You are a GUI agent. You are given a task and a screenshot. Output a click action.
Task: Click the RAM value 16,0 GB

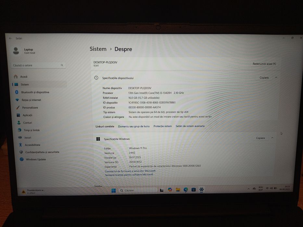coord(144,98)
